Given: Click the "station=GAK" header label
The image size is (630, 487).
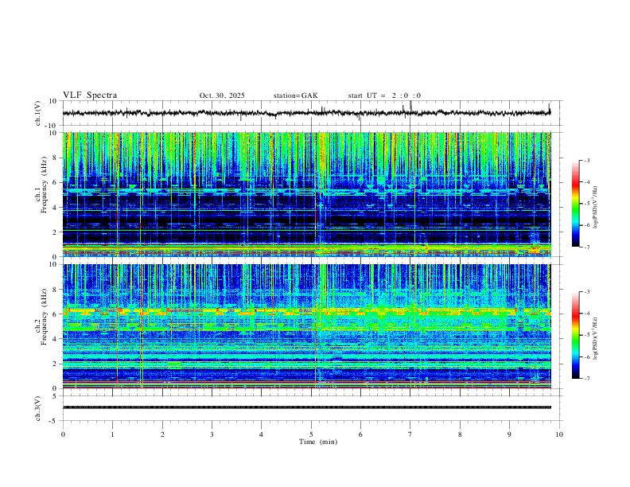Looking at the screenshot, I should [x=295, y=95].
